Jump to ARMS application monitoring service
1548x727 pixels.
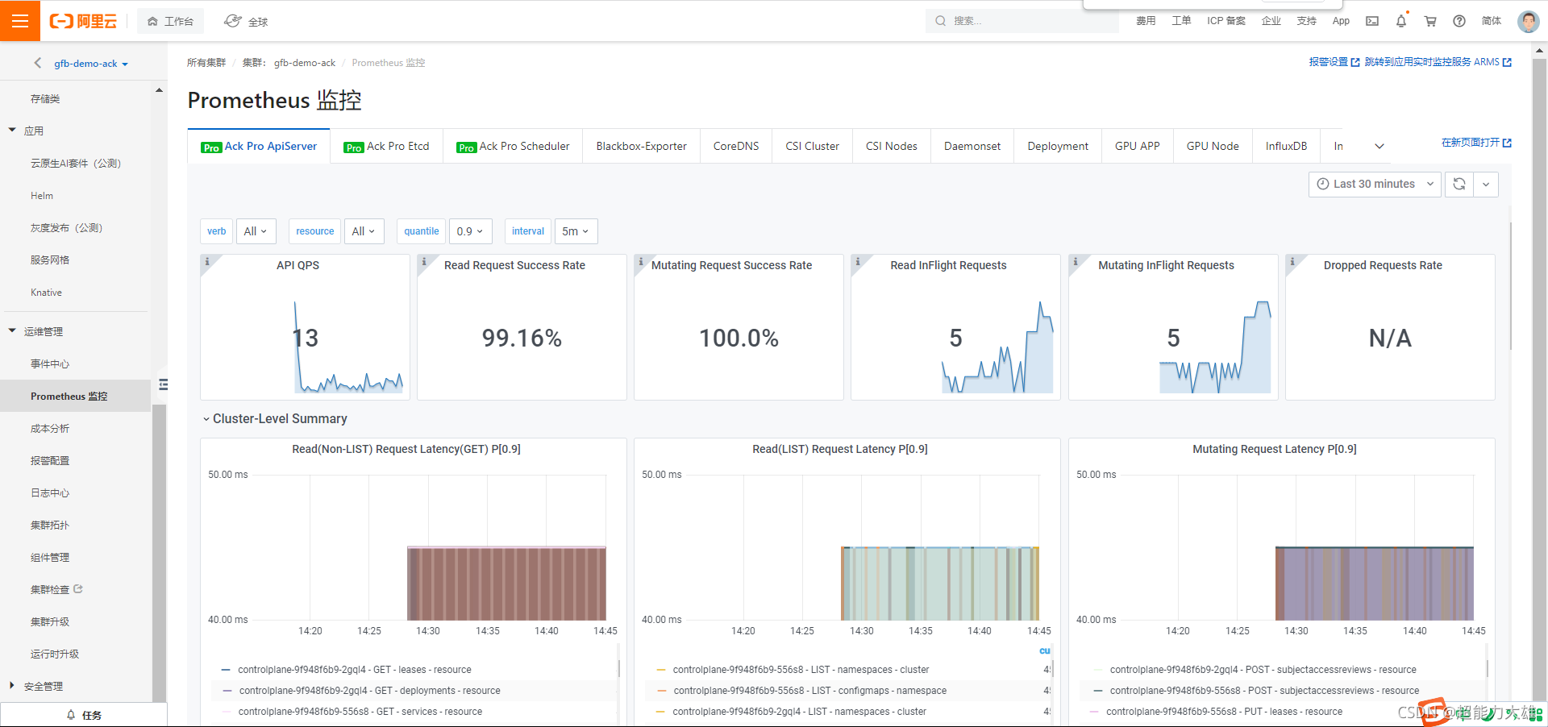tap(1438, 62)
